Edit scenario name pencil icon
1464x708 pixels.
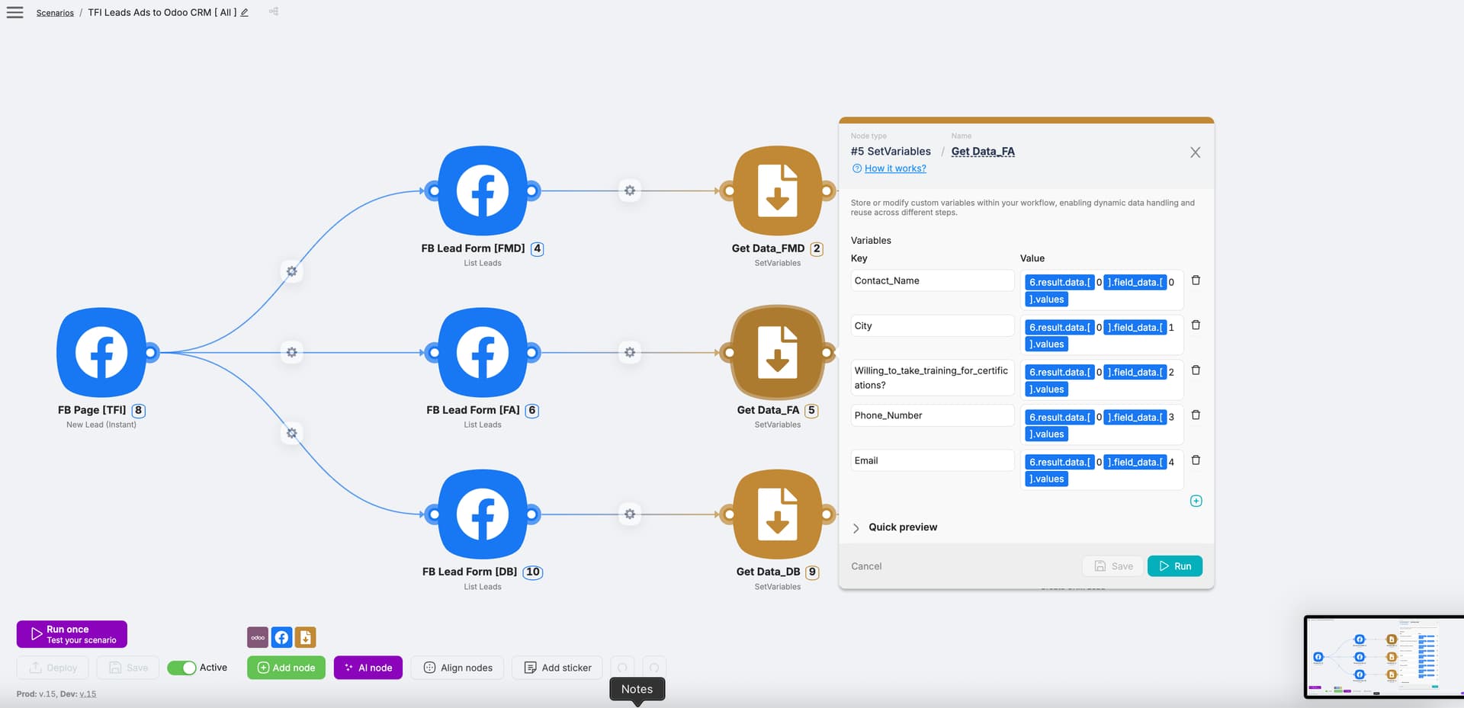point(245,12)
